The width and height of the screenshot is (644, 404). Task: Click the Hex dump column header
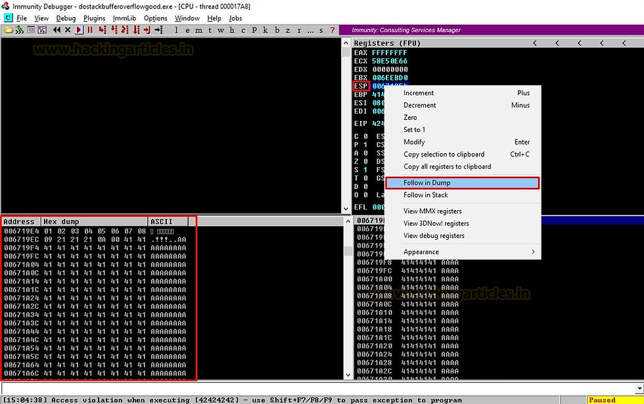tap(95, 222)
